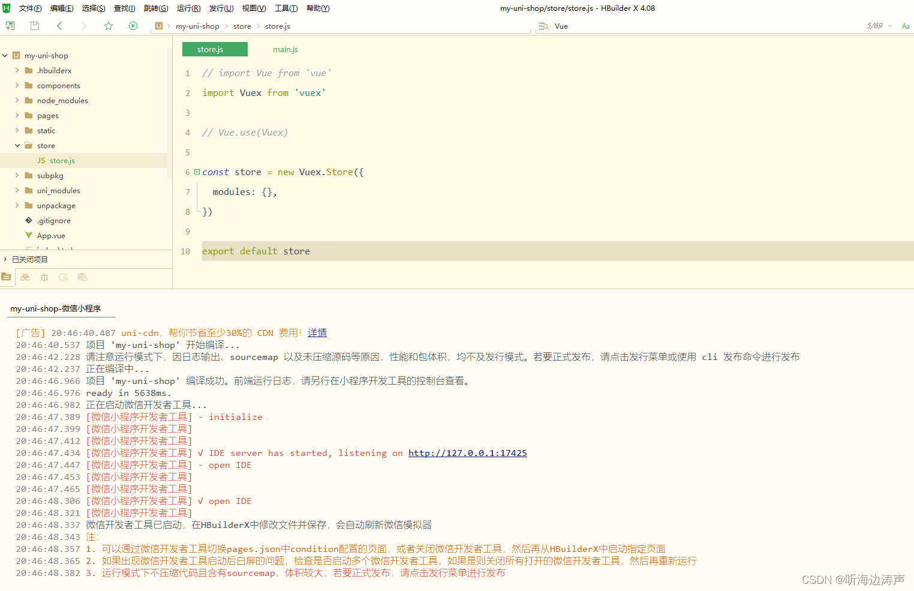Select the store.js editor tab
Image resolution: width=914 pixels, height=591 pixels.
coord(215,49)
